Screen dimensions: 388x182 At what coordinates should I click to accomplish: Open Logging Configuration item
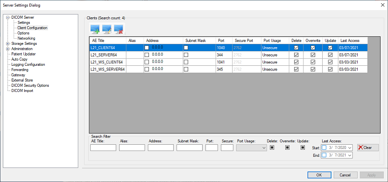click(x=28, y=64)
